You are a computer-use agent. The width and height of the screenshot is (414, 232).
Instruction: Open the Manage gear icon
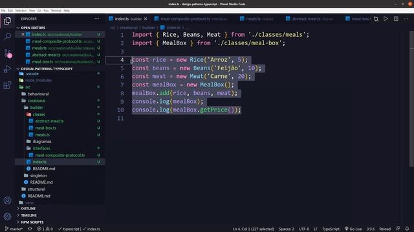pos(7,217)
